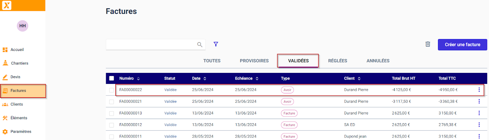The width and height of the screenshot is (489, 140).
Task: Click the trash delete icon
Action: pyautogui.click(x=428, y=44)
